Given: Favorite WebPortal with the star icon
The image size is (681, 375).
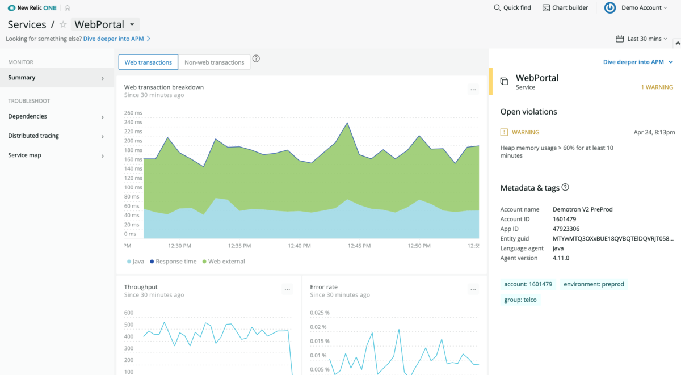Looking at the screenshot, I should coord(63,24).
